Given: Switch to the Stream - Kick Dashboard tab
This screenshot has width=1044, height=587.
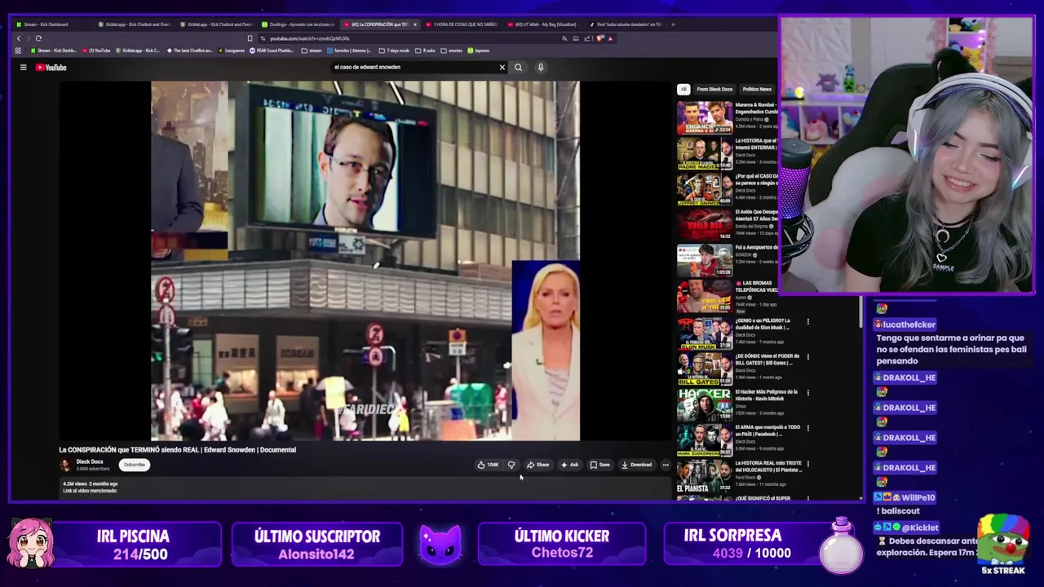Looking at the screenshot, I should 52,24.
